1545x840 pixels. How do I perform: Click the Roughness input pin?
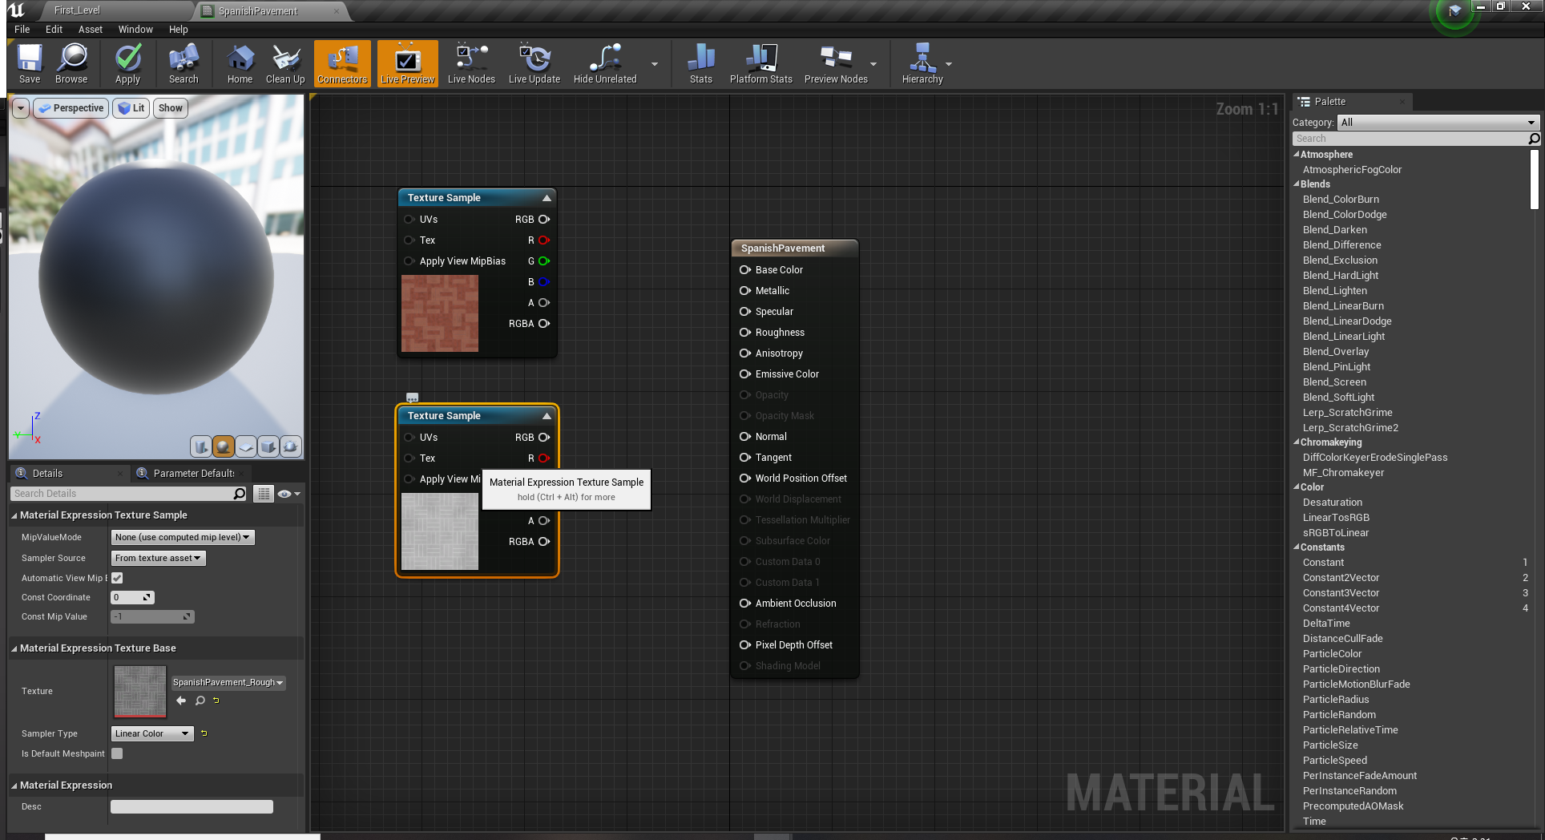pos(745,333)
